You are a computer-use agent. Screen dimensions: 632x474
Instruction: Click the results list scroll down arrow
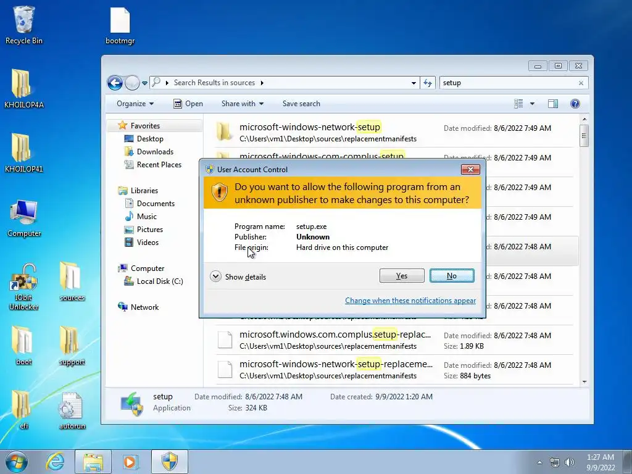coord(584,381)
